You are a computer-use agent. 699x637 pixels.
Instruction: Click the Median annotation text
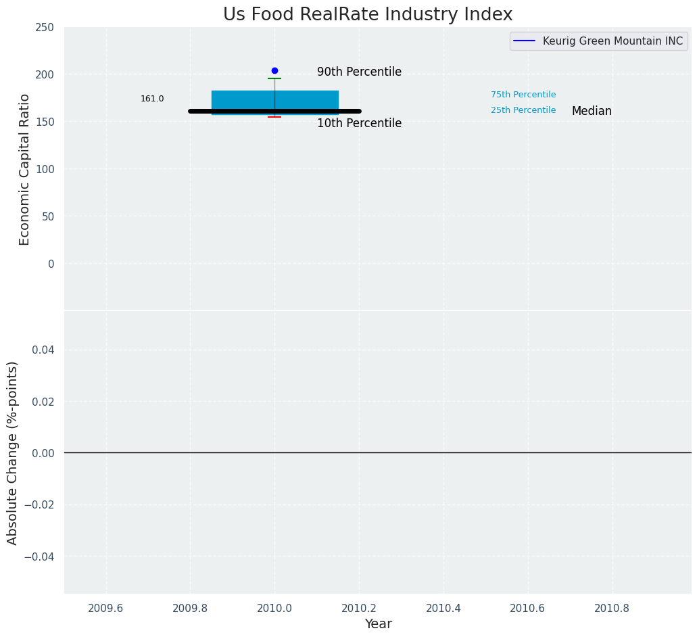[x=592, y=111]
